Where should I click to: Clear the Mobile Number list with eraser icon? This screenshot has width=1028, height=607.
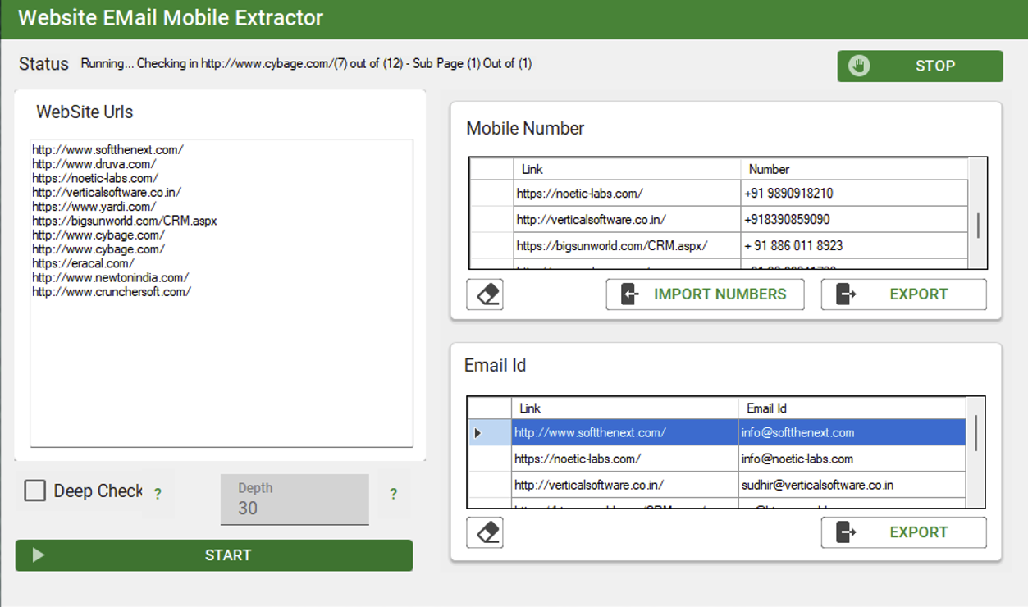click(485, 294)
